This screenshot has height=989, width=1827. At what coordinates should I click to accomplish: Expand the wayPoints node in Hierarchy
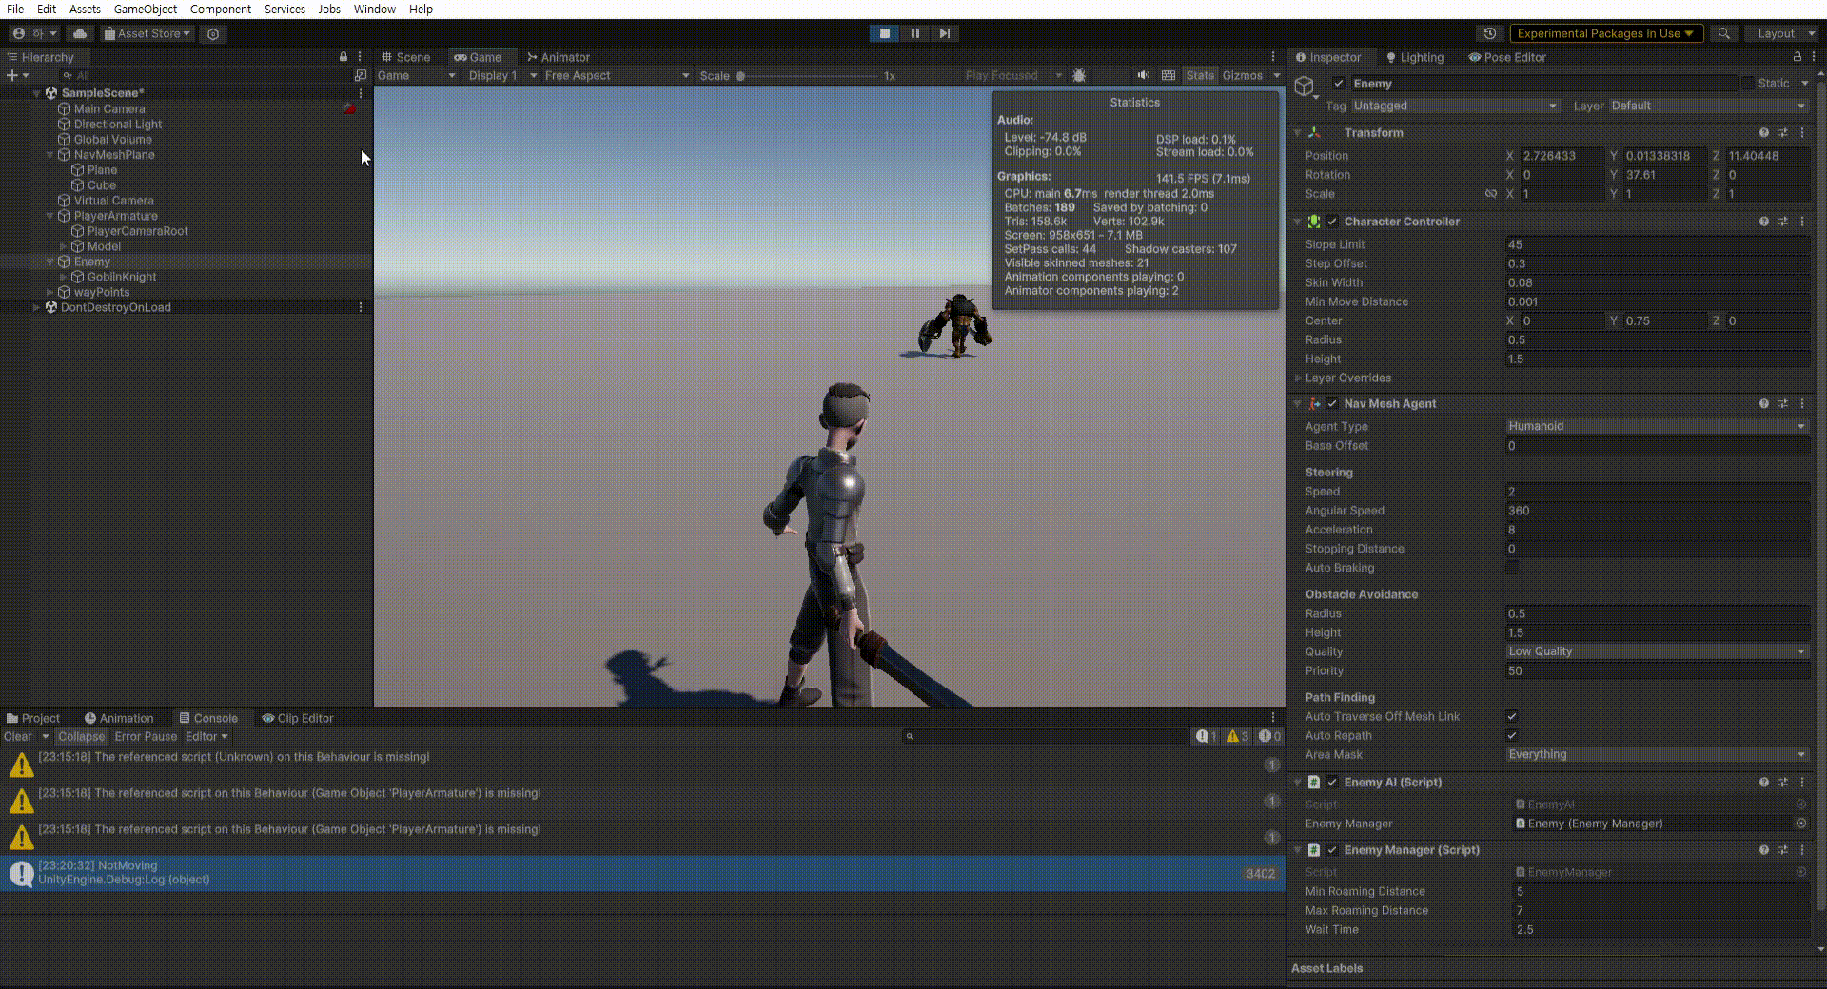pyautogui.click(x=50, y=292)
